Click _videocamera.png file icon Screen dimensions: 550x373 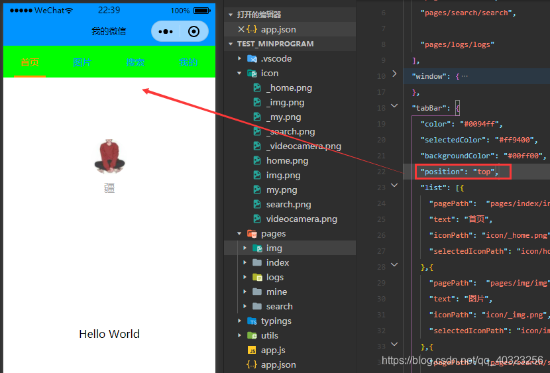click(257, 146)
